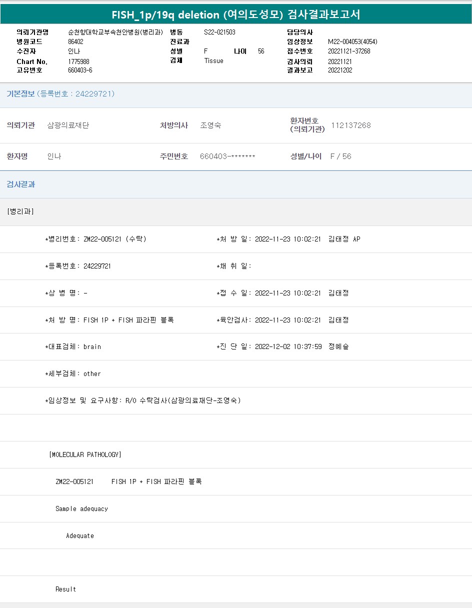Click patient number 112137268
Screen dimensions: 472x608
351,125
